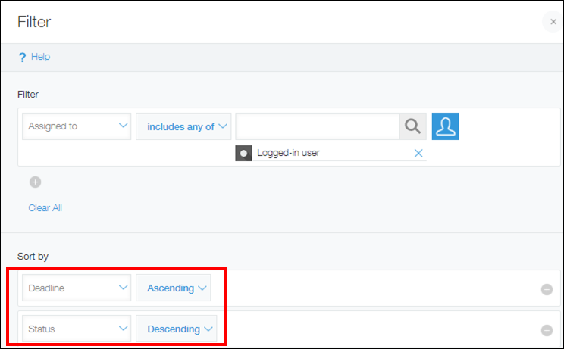Expand the Status sort field dropdown
The image size is (564, 349).
pos(77,329)
